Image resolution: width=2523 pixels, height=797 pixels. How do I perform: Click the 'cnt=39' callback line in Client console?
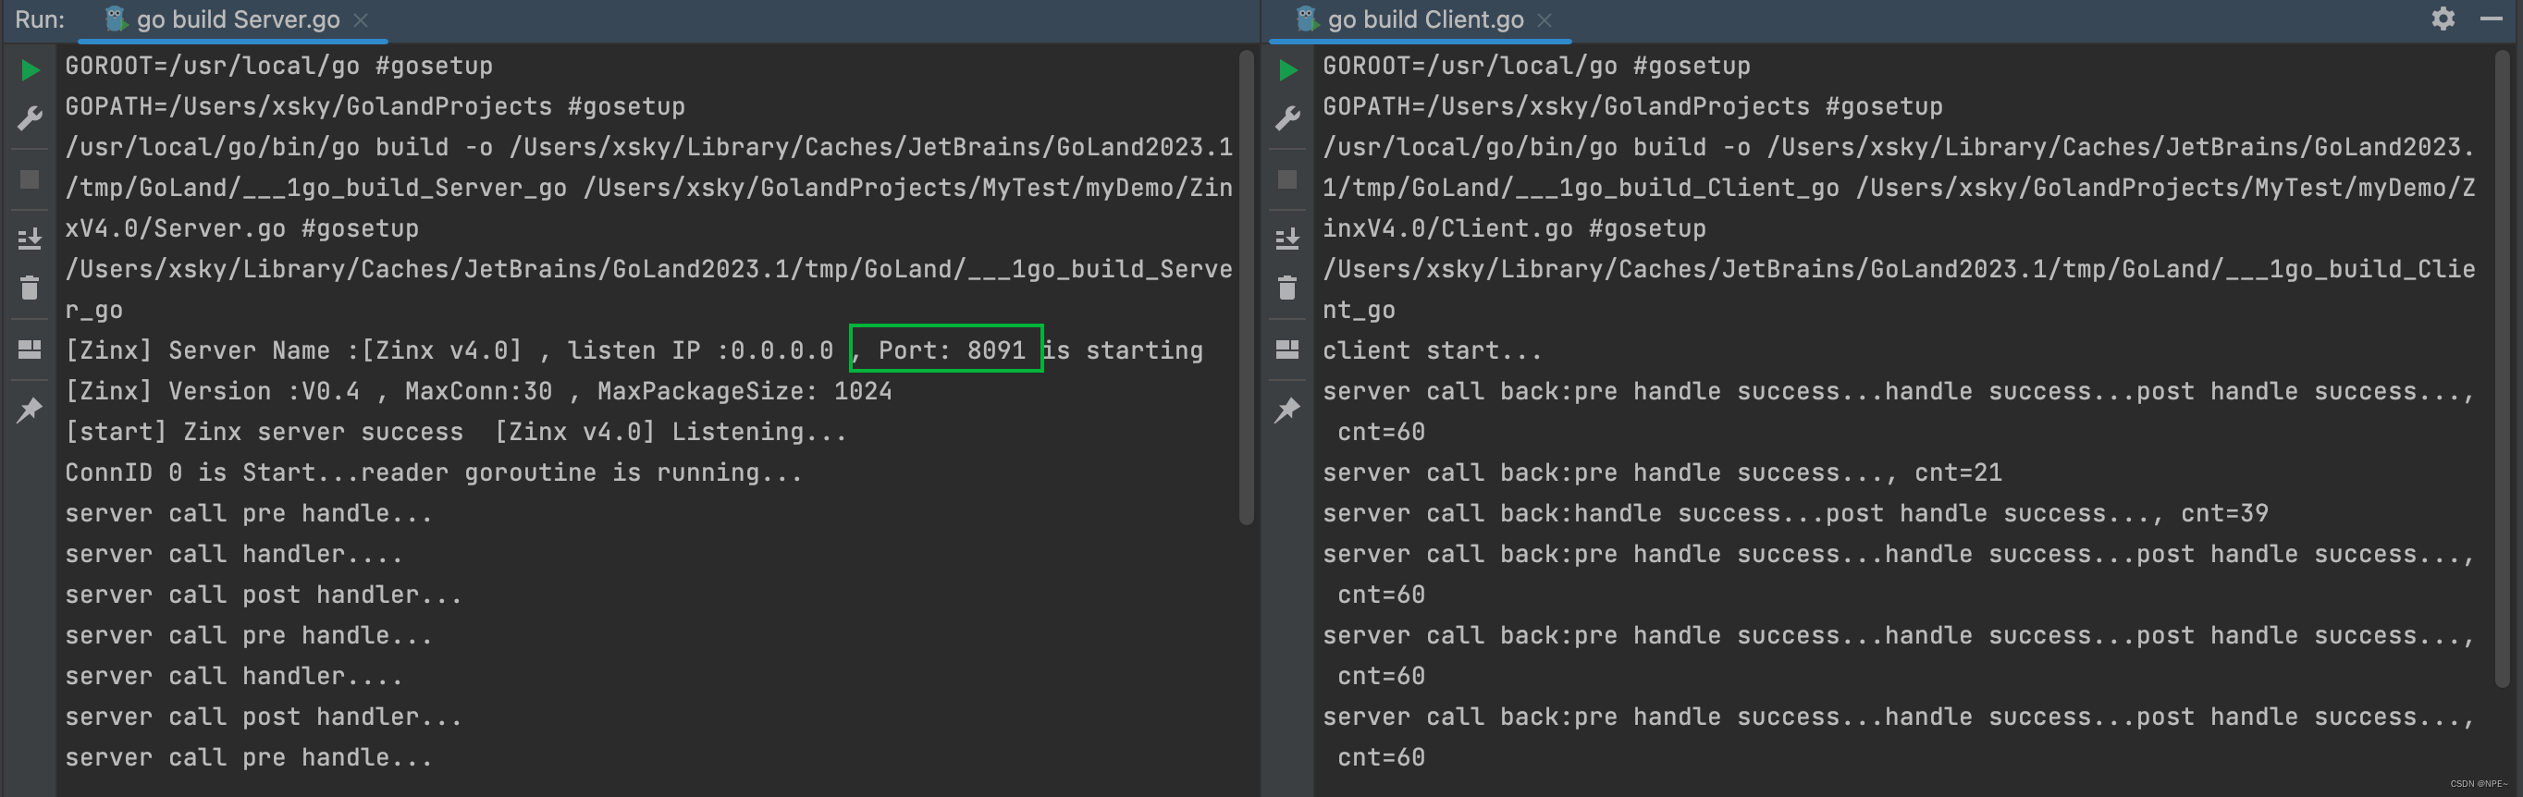[x=1795, y=513]
